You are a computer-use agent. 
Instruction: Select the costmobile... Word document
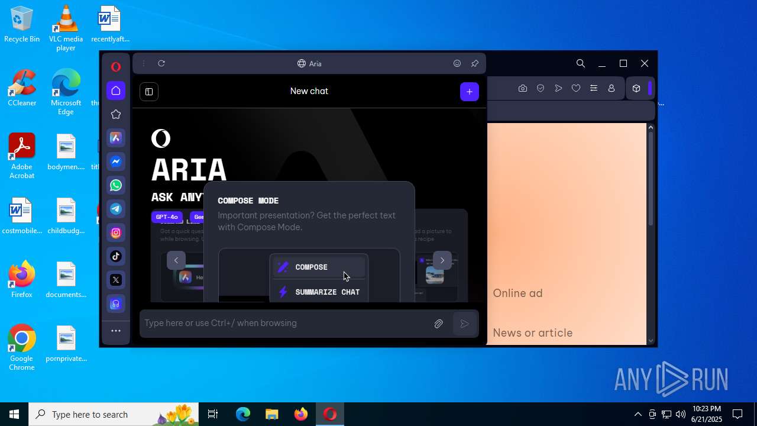pyautogui.click(x=22, y=217)
